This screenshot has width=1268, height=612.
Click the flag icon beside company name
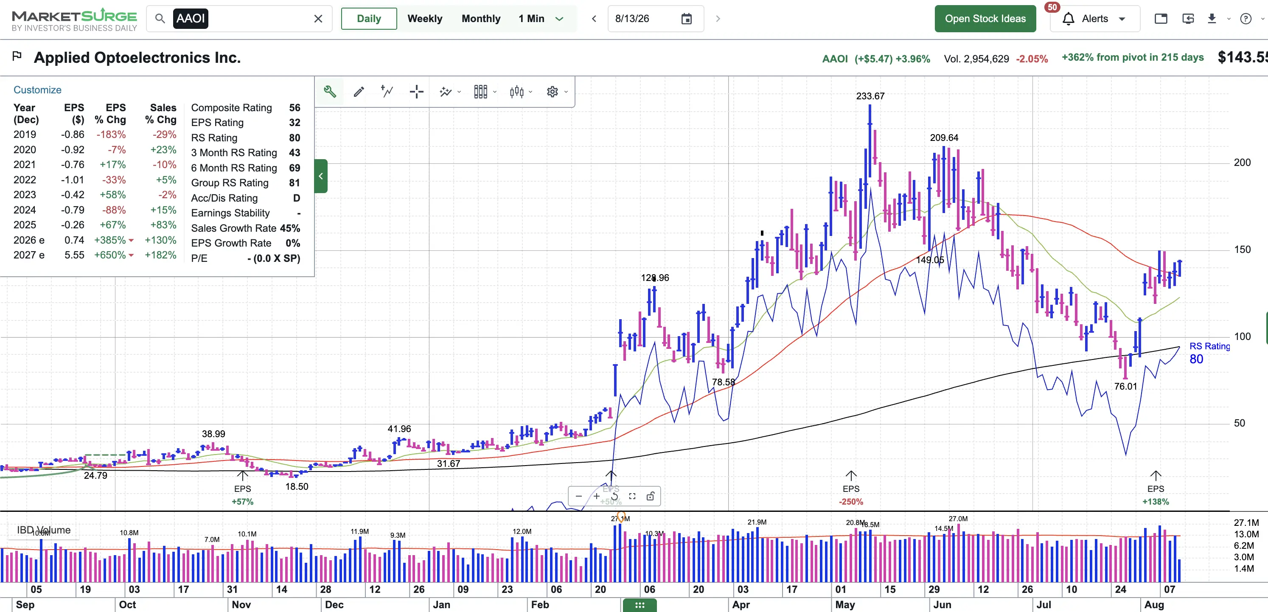tap(17, 56)
